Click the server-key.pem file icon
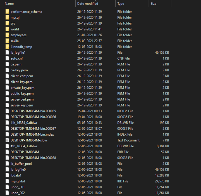The height and width of the screenshot is (196, 201). click(x=7, y=105)
